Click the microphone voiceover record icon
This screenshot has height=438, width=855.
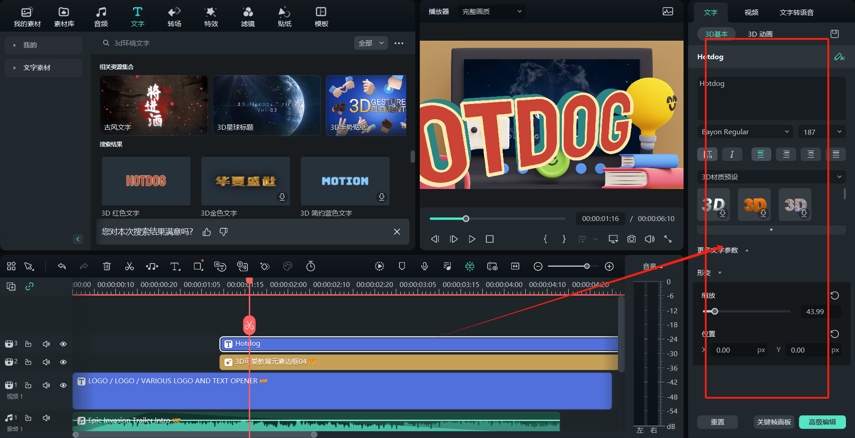tap(424, 267)
